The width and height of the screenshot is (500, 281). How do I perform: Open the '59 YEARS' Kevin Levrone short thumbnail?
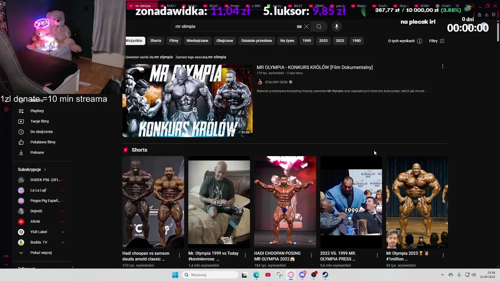coord(219,202)
